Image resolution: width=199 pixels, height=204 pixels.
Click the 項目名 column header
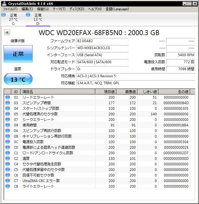pos(58,92)
